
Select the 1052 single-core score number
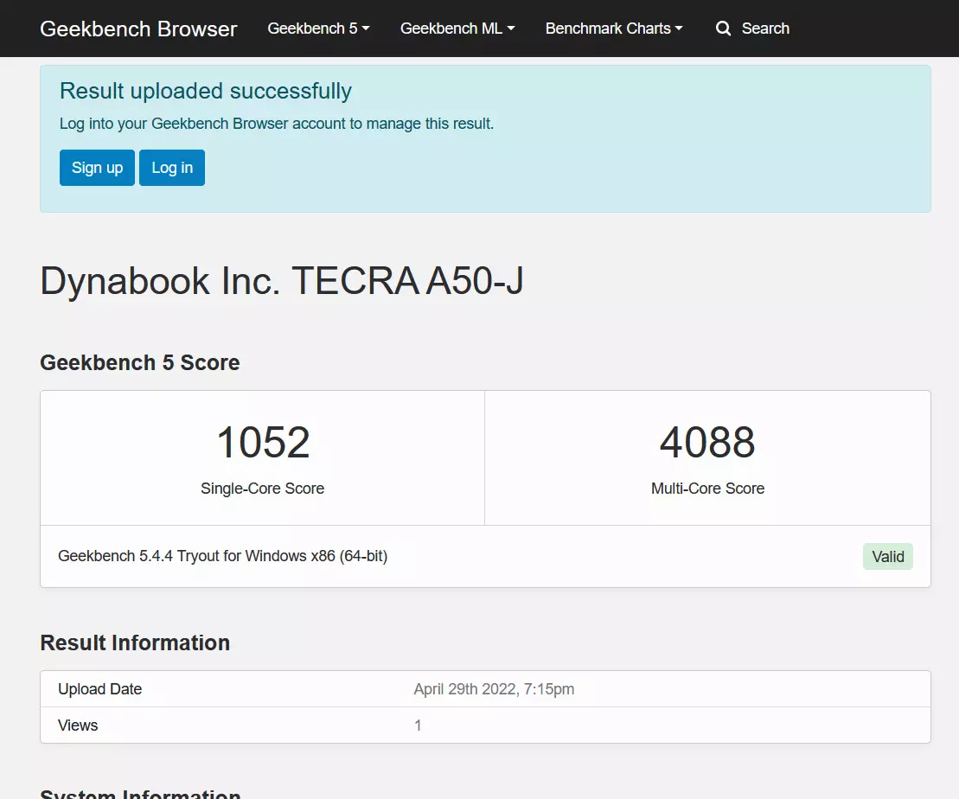click(x=263, y=443)
